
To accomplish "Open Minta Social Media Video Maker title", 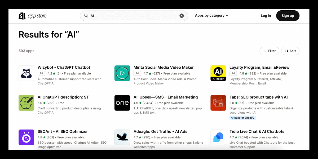I will 164,68.
